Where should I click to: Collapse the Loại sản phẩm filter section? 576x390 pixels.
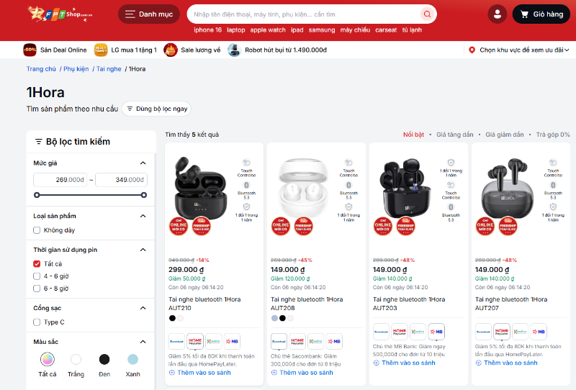(143, 216)
